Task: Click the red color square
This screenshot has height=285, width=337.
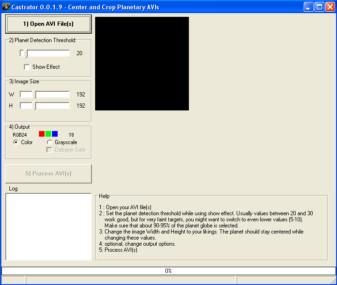Action: pyautogui.click(x=42, y=134)
